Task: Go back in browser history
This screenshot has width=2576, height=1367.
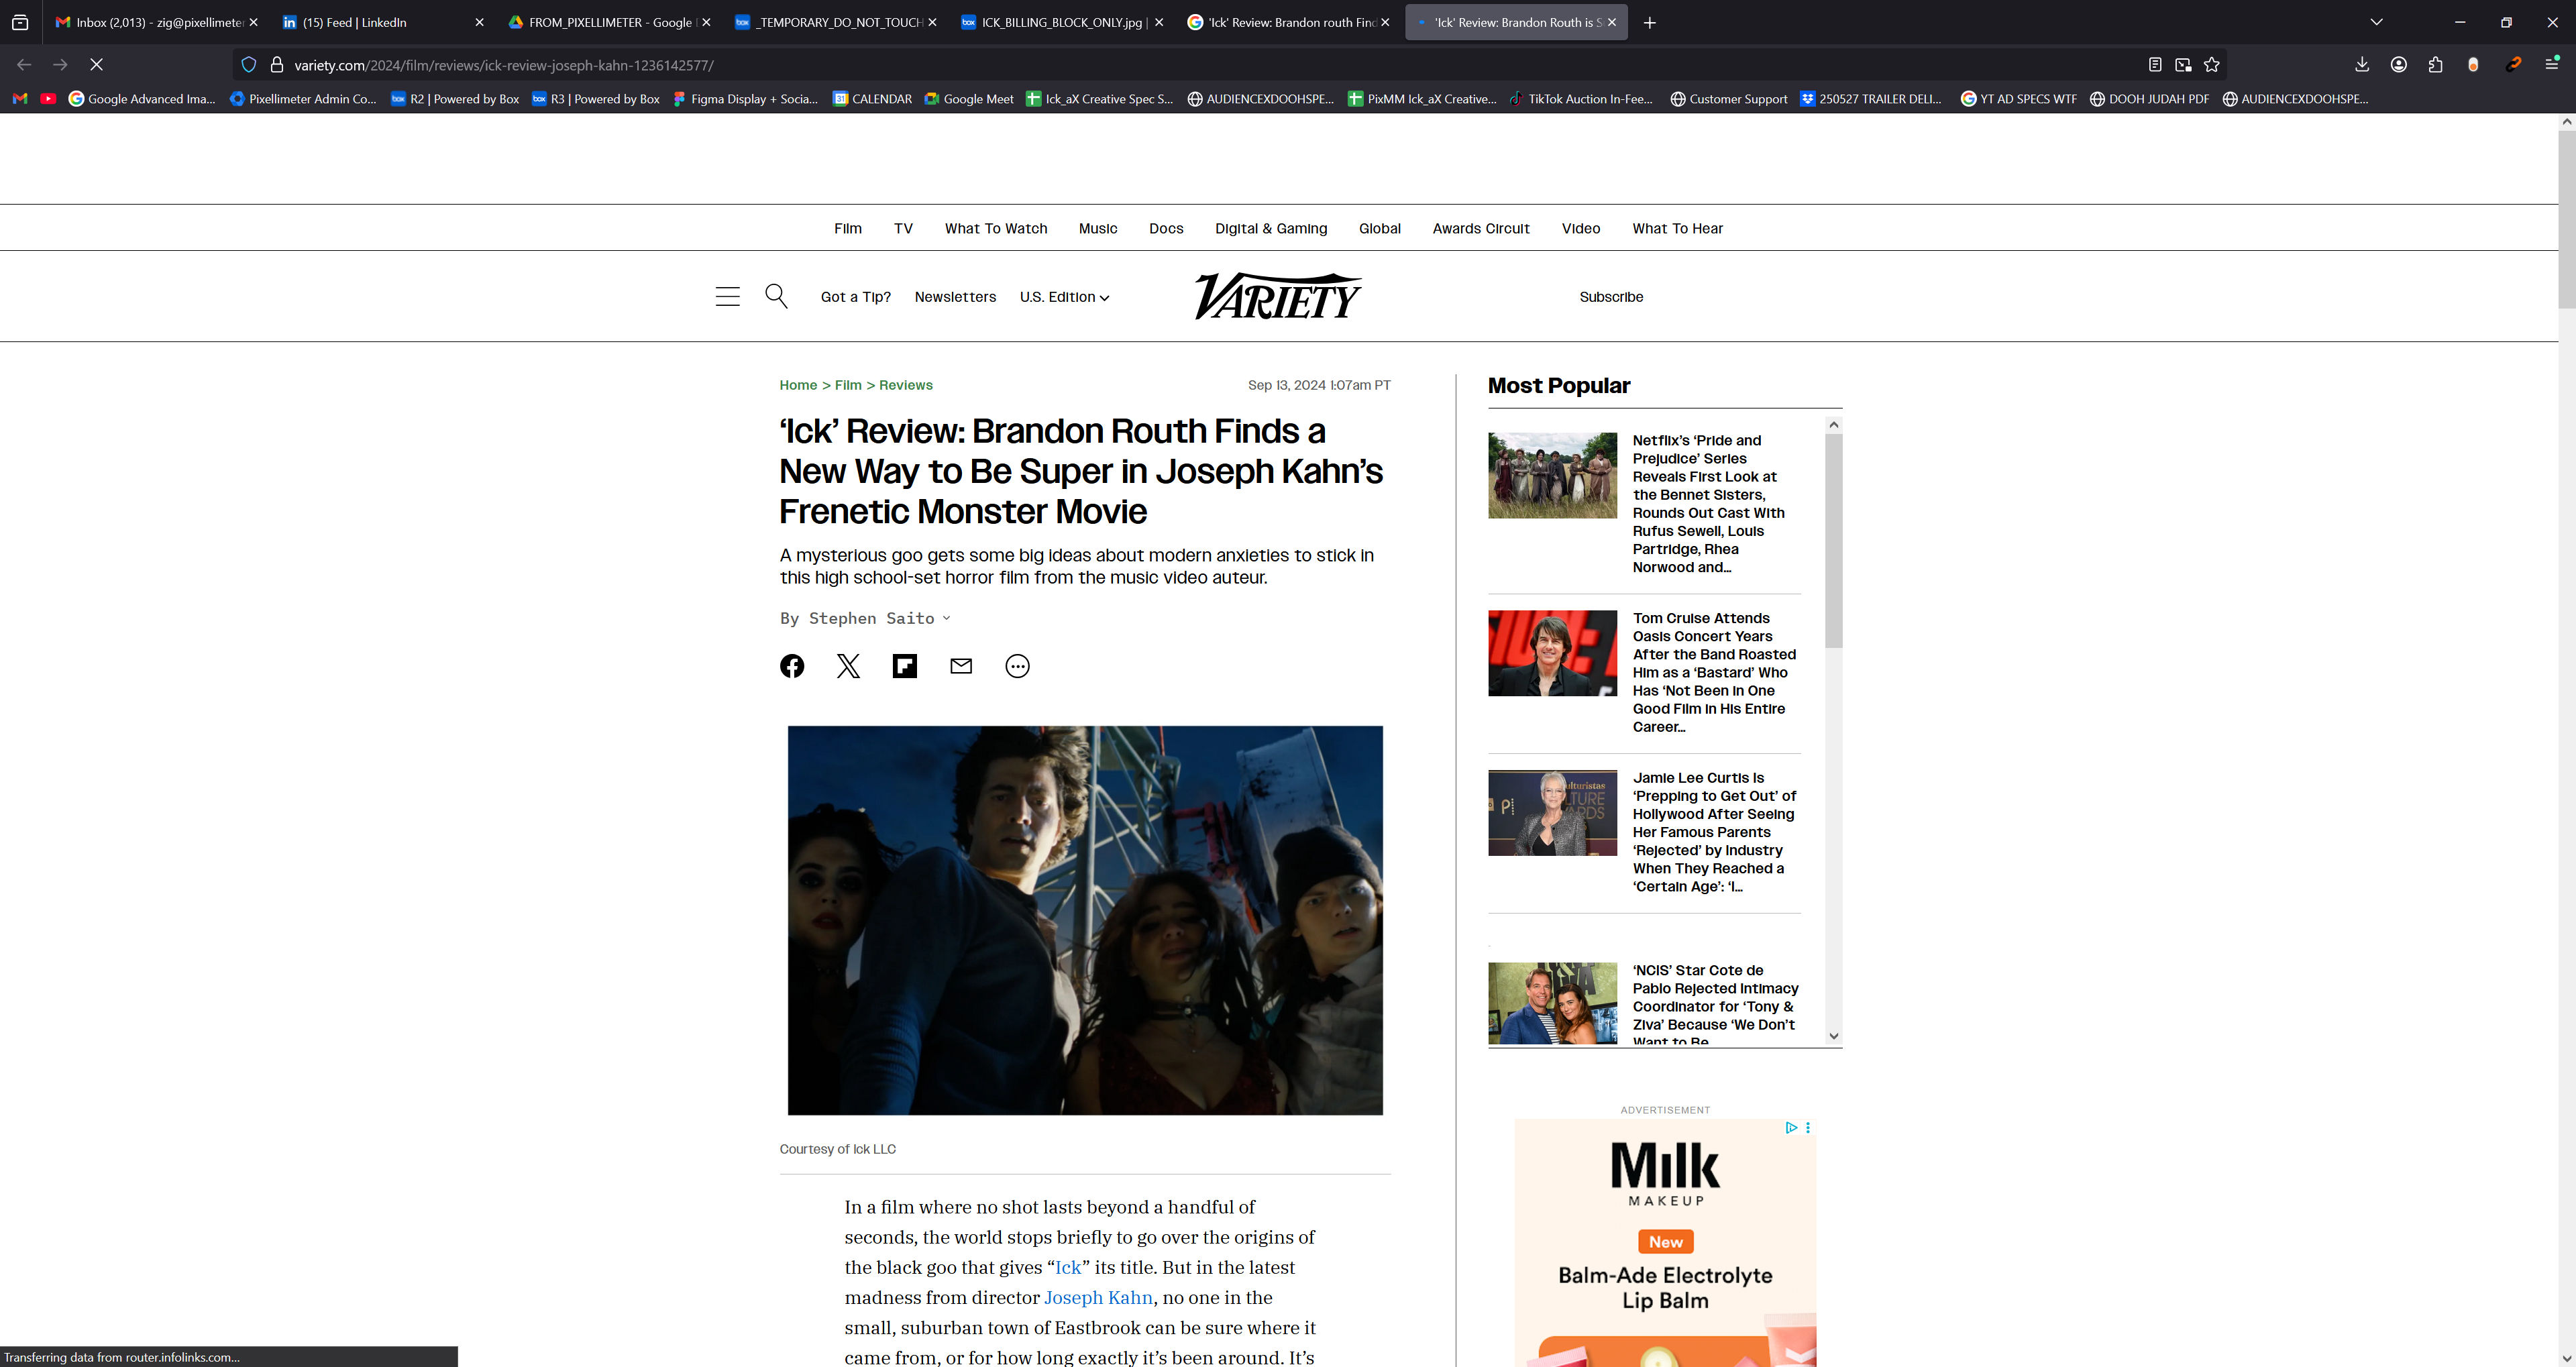Action: [x=24, y=64]
